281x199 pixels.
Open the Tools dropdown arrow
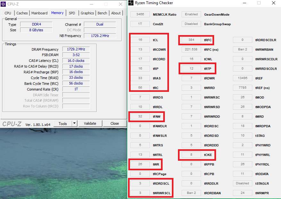[x=74, y=123]
